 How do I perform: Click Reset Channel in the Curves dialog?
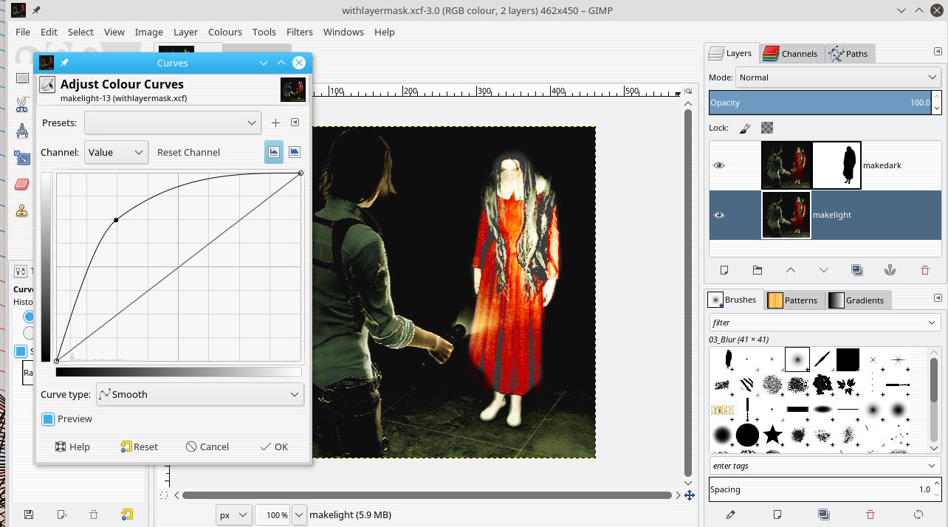pos(189,152)
